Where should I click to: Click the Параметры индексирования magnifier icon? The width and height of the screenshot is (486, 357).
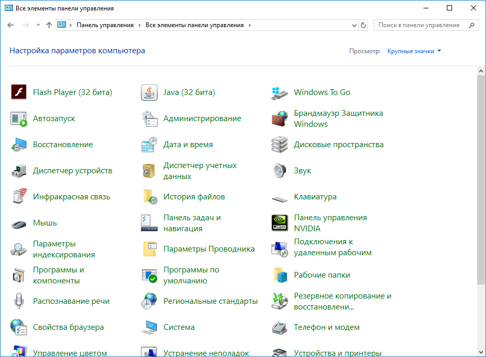click(x=19, y=249)
